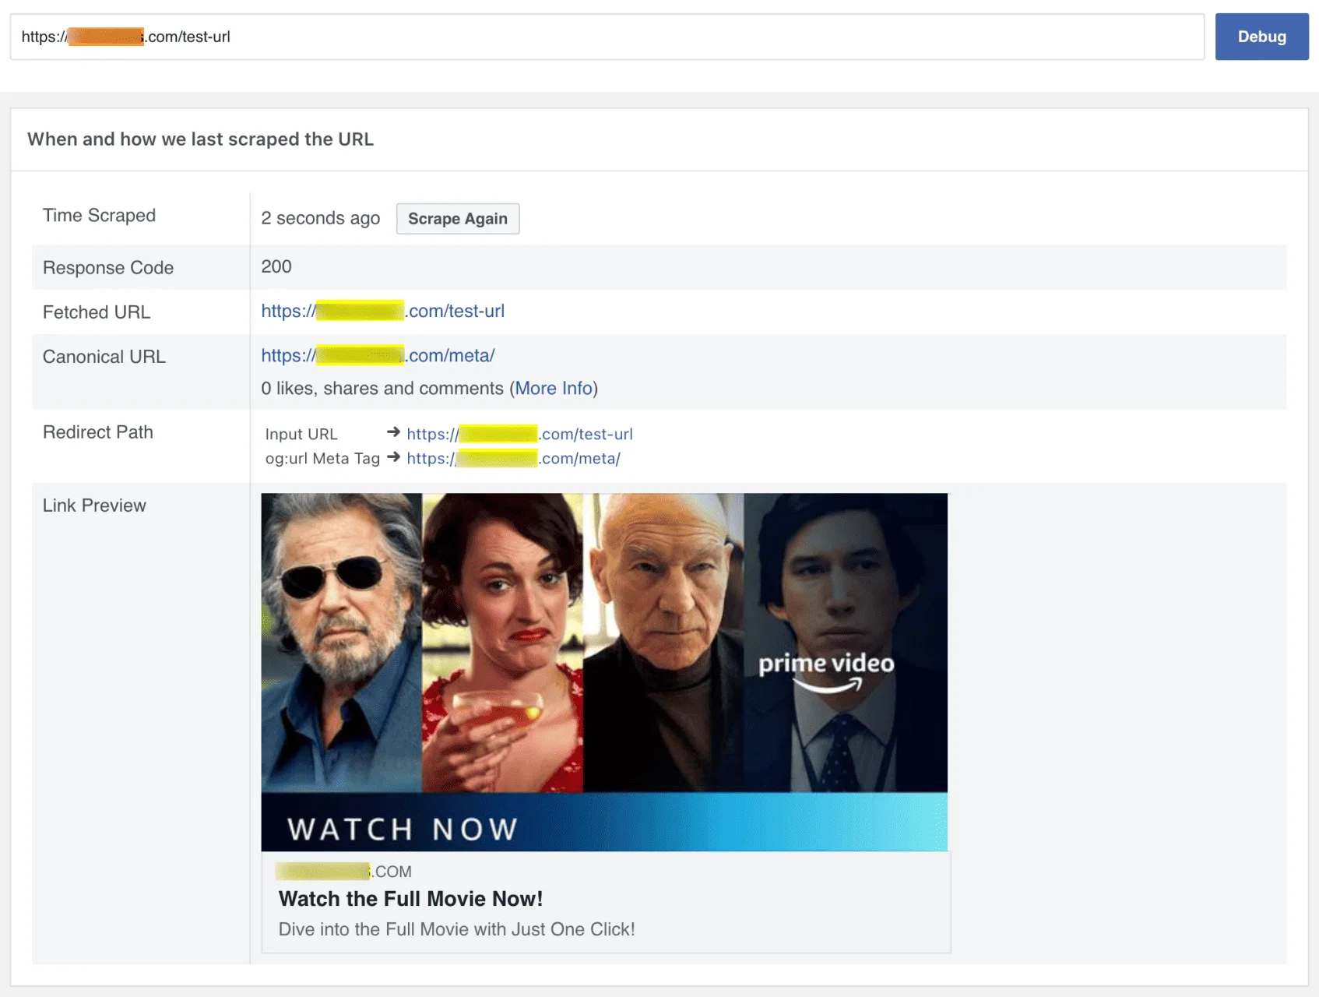Click the 'When and how we last scraped the URL' heading
1319x997 pixels.
pyautogui.click(x=200, y=139)
